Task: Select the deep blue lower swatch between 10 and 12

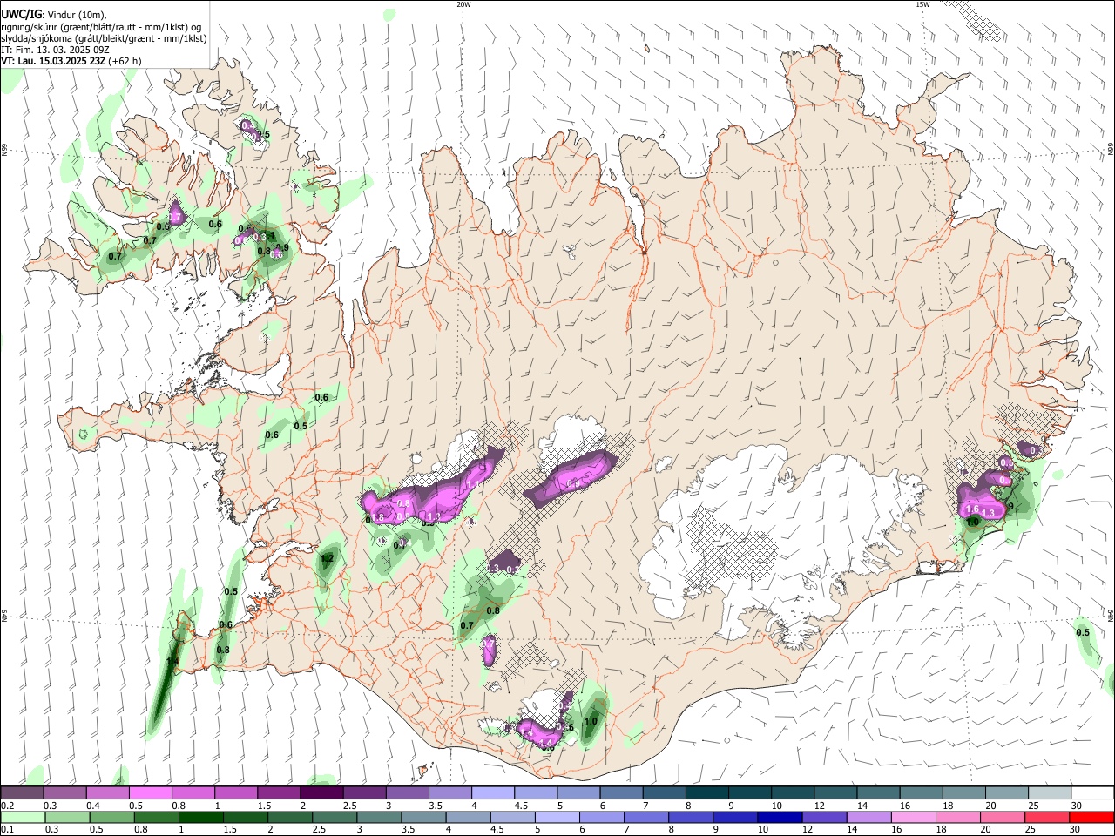Action: point(780,817)
